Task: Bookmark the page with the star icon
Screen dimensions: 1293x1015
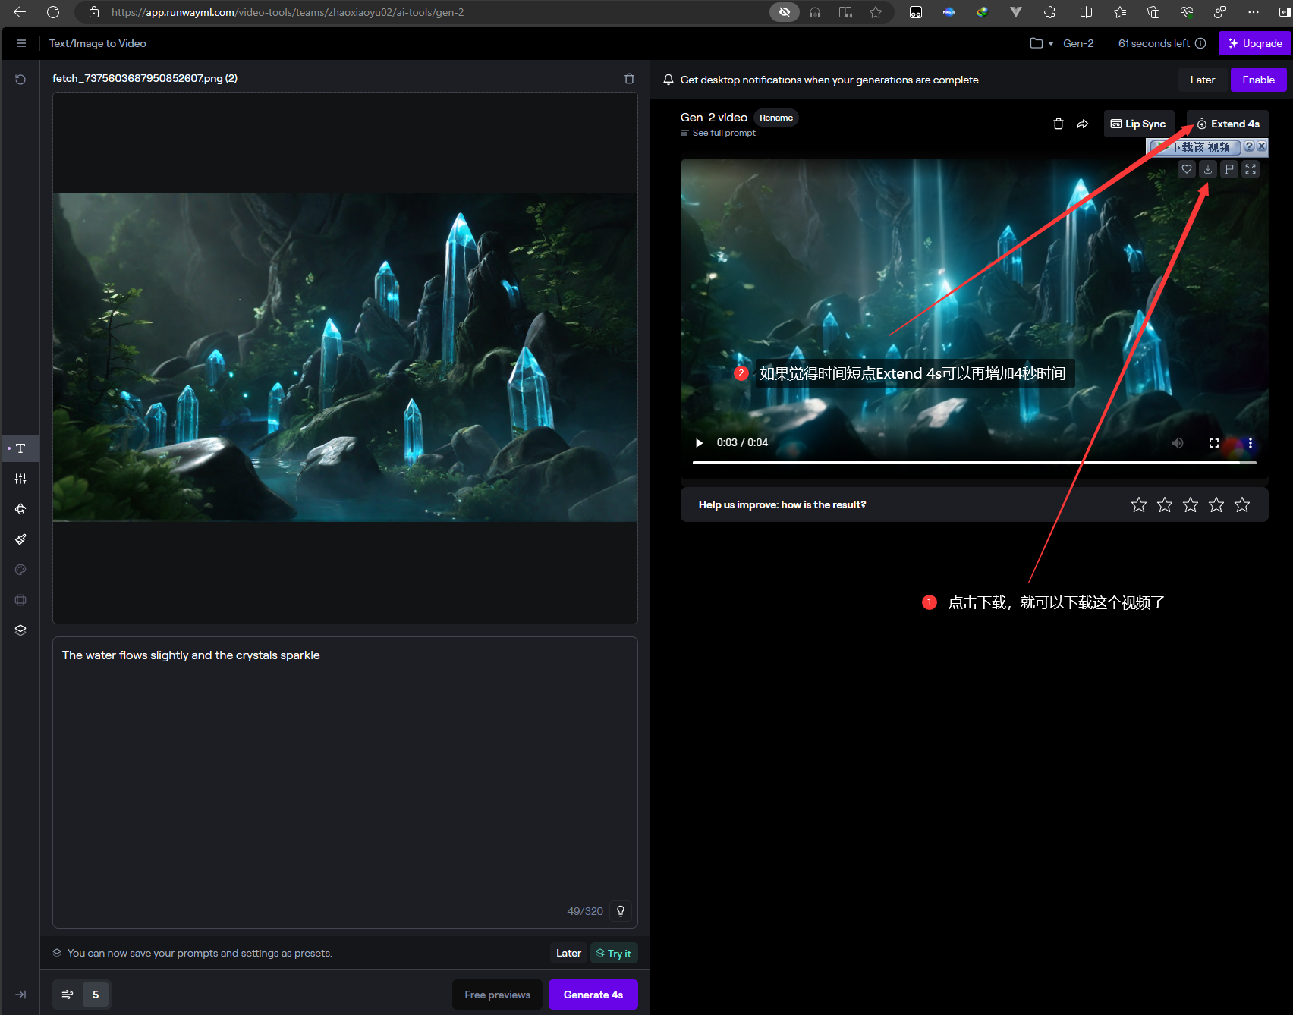Action: [876, 12]
